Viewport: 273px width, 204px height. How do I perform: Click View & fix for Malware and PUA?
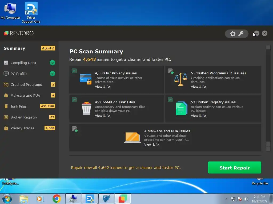coord(152,144)
